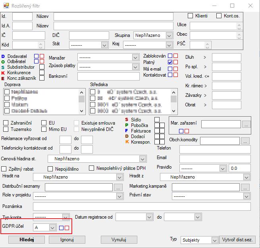
Task: Click the Kód field spinner
Action: [40, 45]
